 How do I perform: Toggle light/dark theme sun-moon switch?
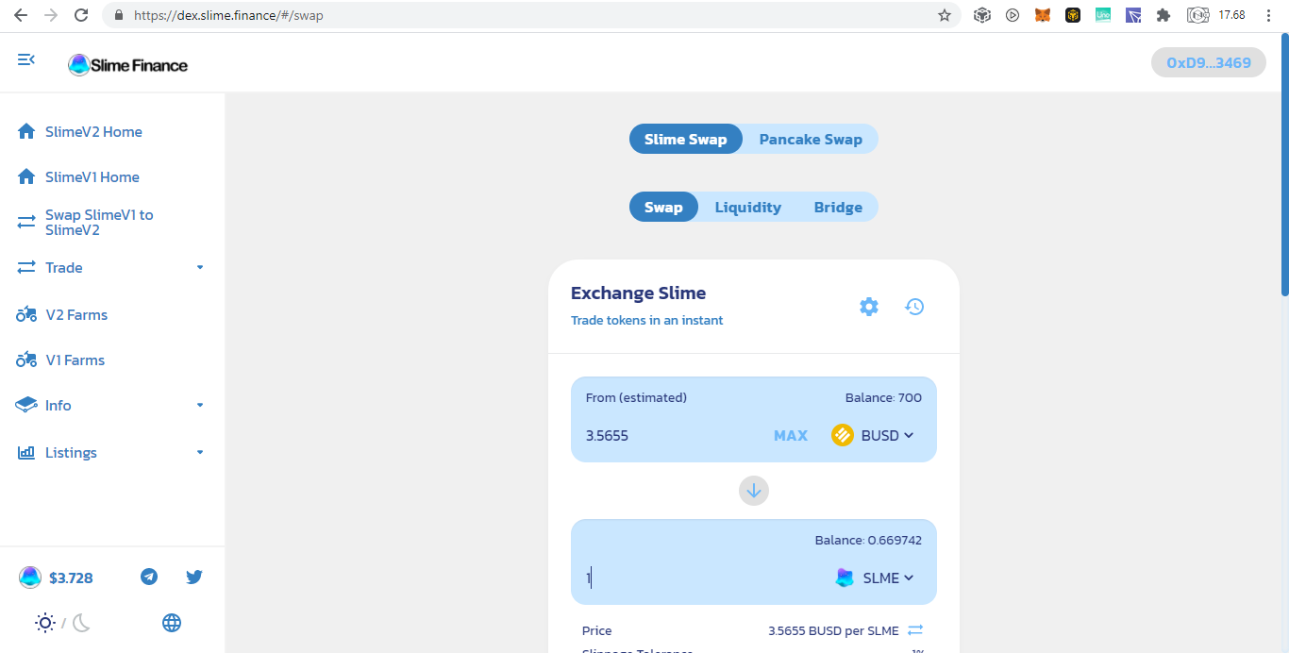(x=62, y=623)
